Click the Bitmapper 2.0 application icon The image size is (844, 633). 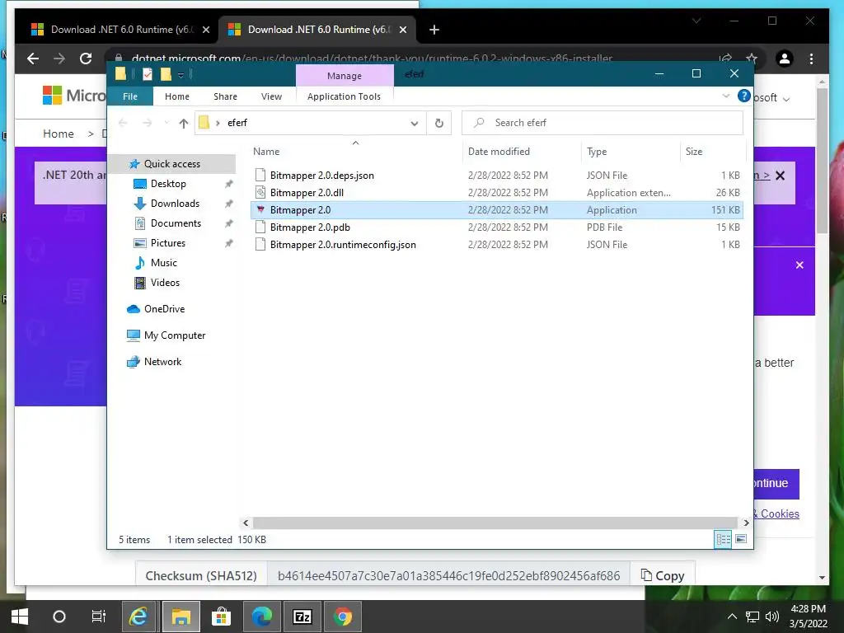[260, 210]
